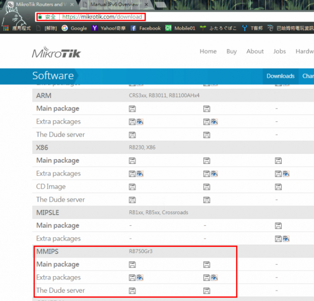Select the 'RB1xx, RB5xx, Crossroads' text
The width and height of the screenshot is (314, 301).
(159, 213)
